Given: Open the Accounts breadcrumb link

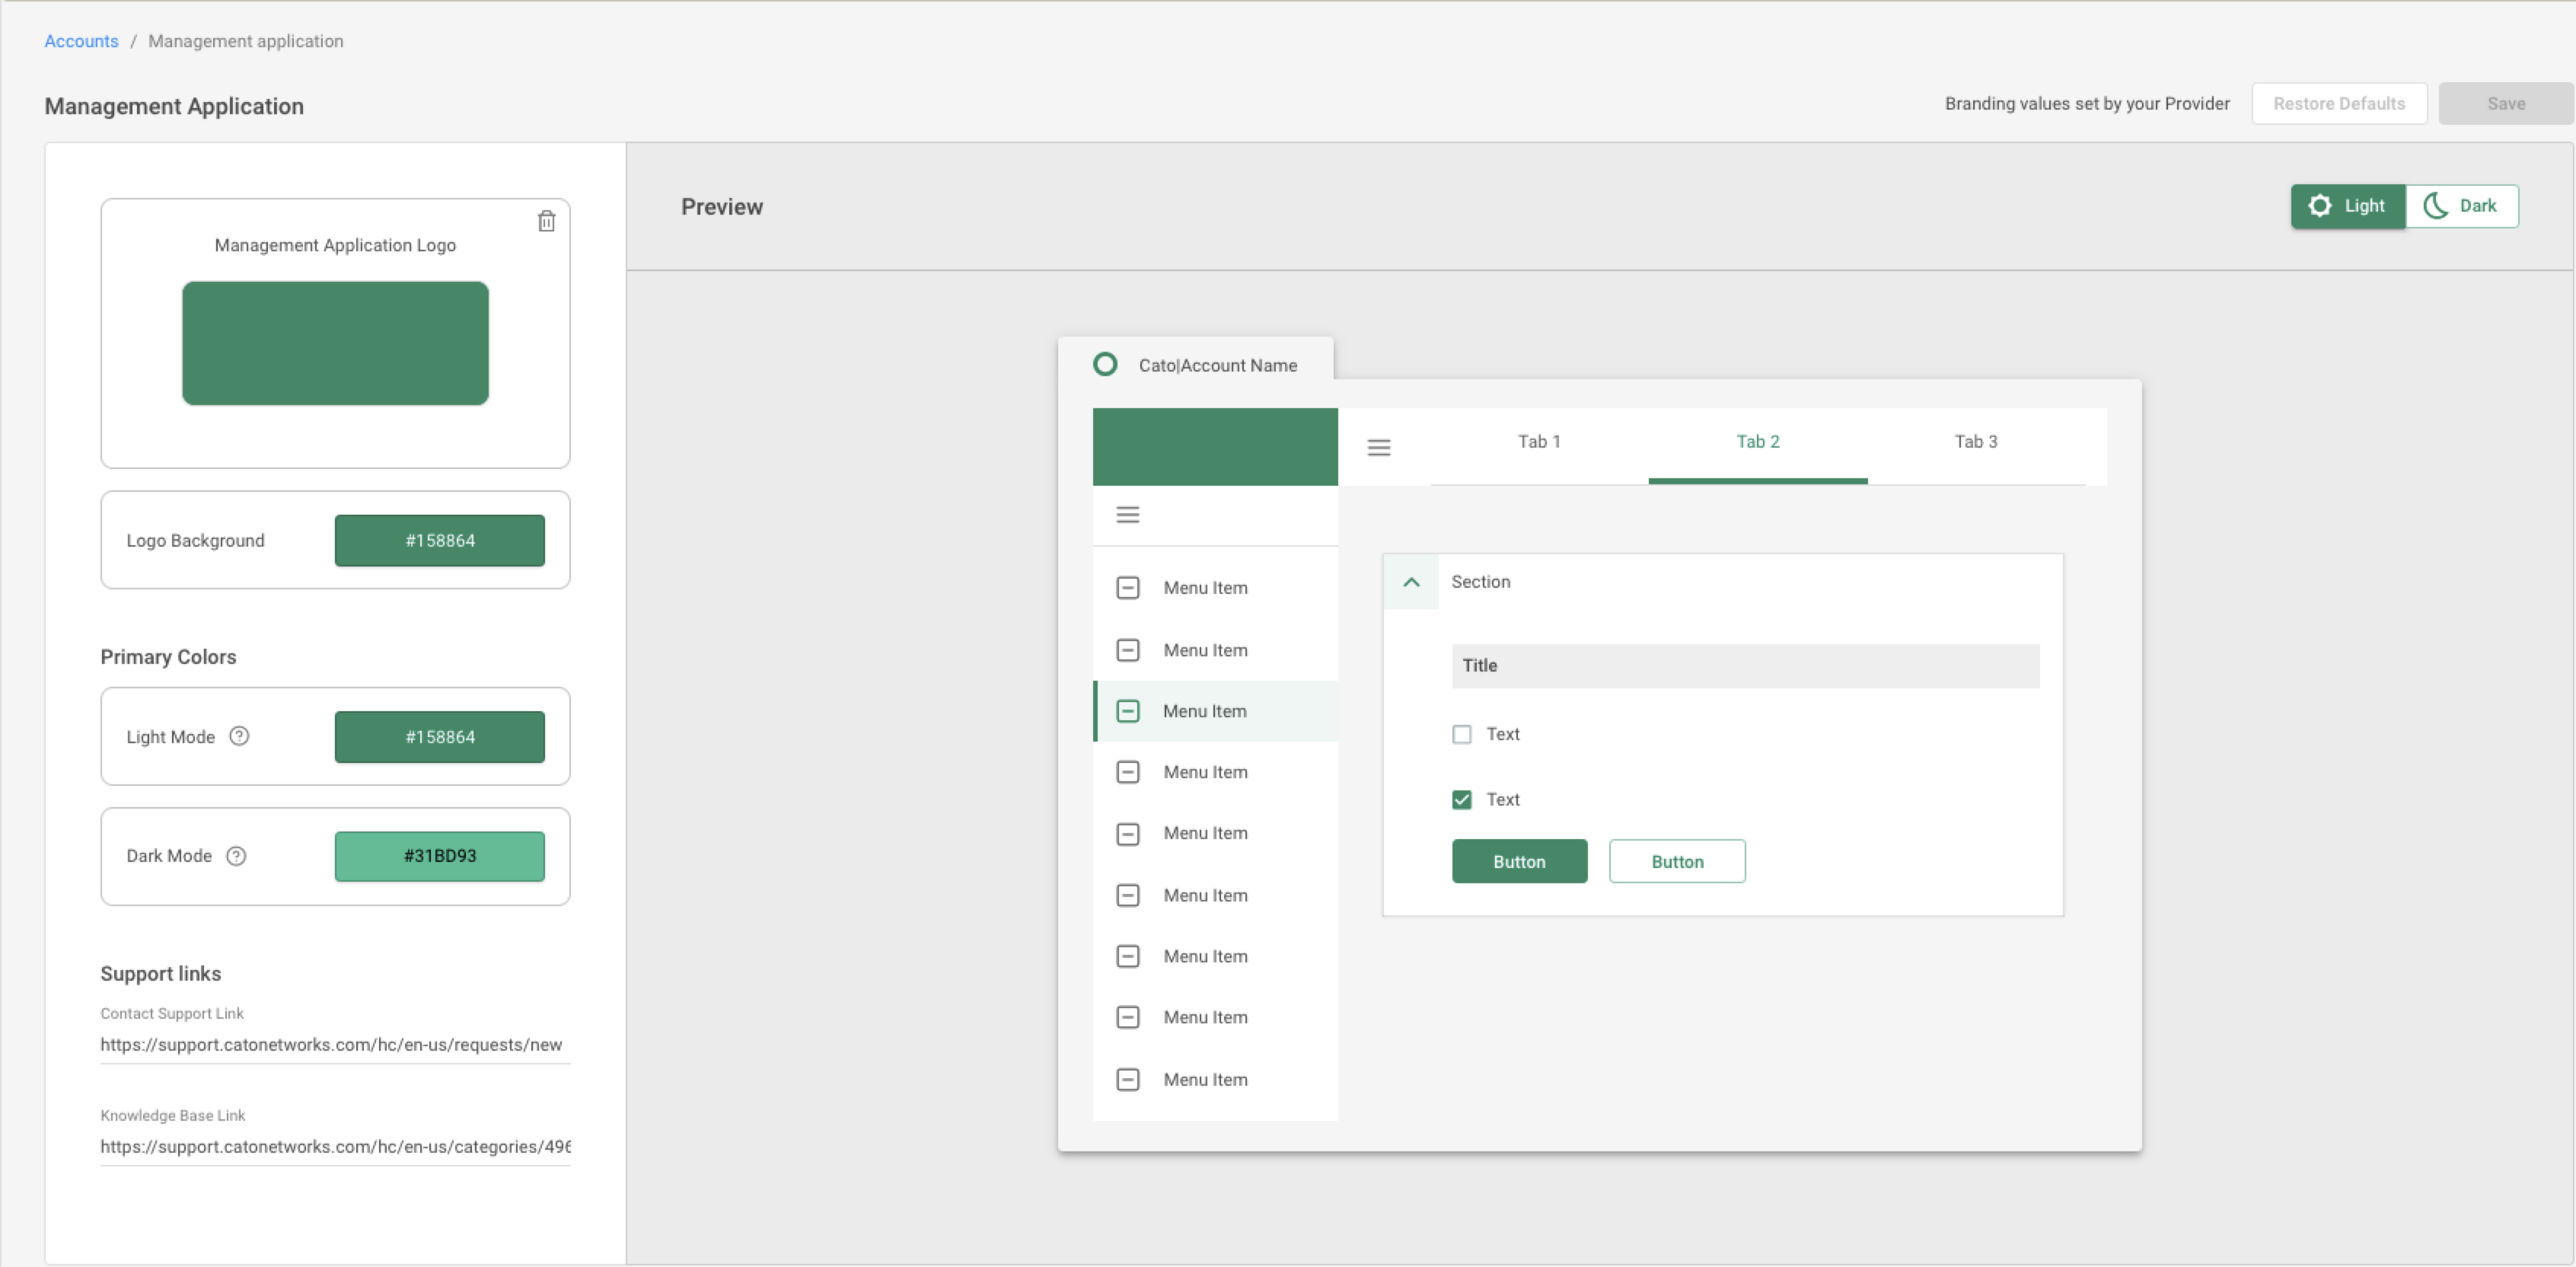Looking at the screenshot, I should (81, 41).
